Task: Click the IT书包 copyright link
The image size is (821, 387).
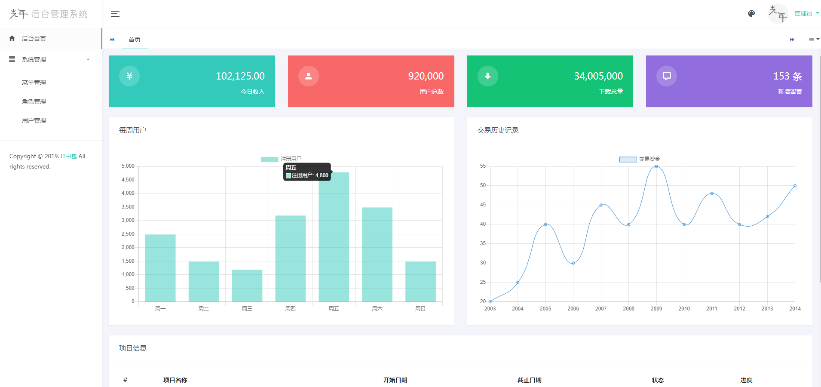Action: point(69,156)
